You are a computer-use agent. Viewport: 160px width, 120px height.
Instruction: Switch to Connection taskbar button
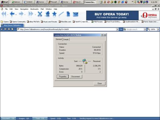[x=90, y=2]
